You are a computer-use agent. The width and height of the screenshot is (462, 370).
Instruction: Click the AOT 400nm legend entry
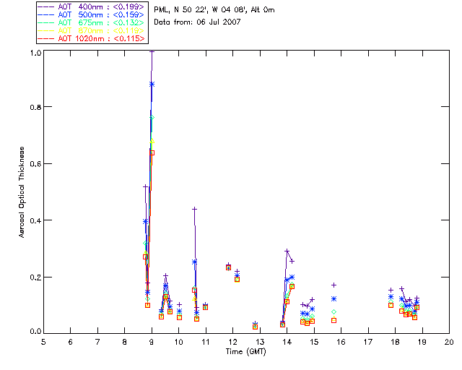pyautogui.click(x=92, y=7)
